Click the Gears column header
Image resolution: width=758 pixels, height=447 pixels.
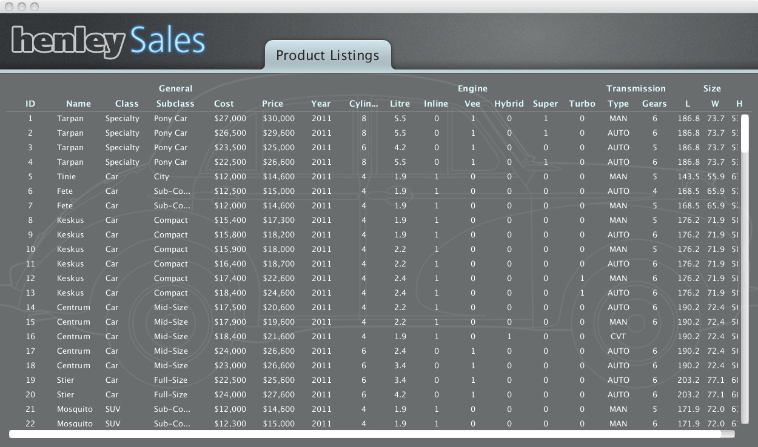coord(654,104)
